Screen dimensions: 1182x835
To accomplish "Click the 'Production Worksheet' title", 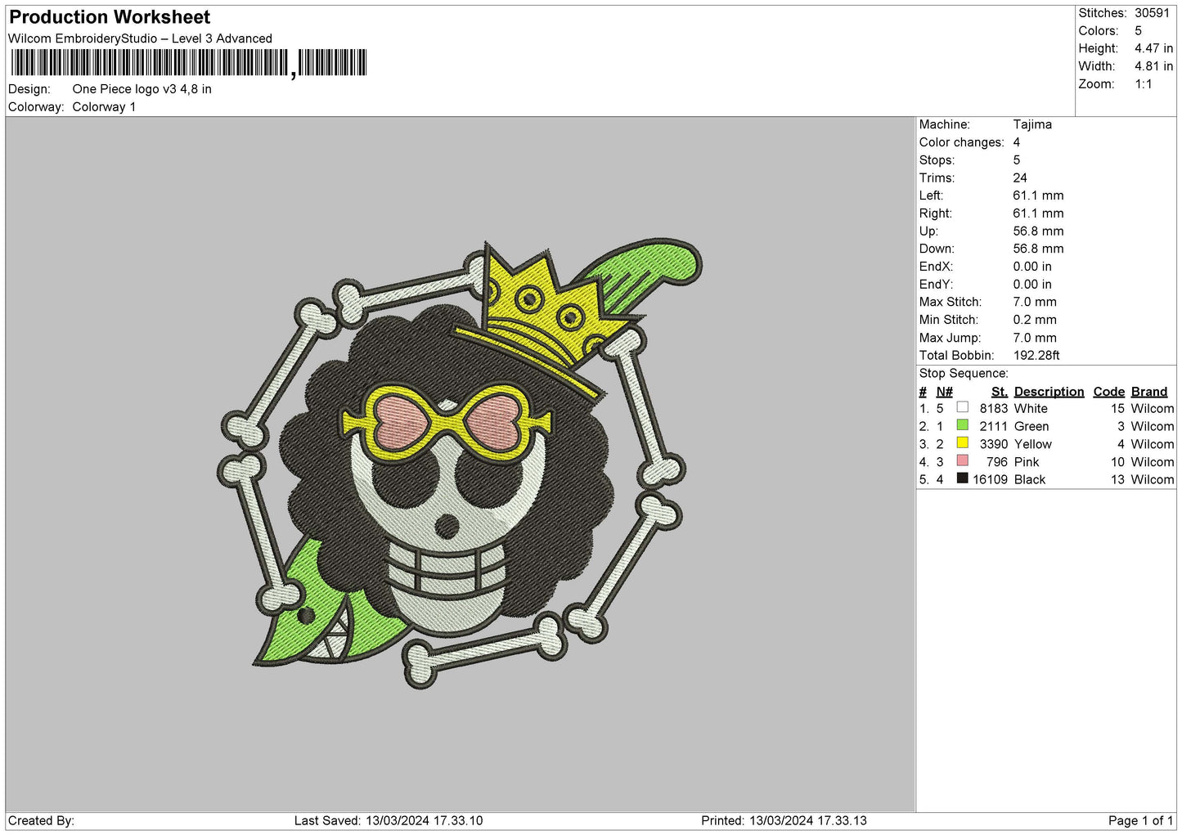I will (x=110, y=17).
